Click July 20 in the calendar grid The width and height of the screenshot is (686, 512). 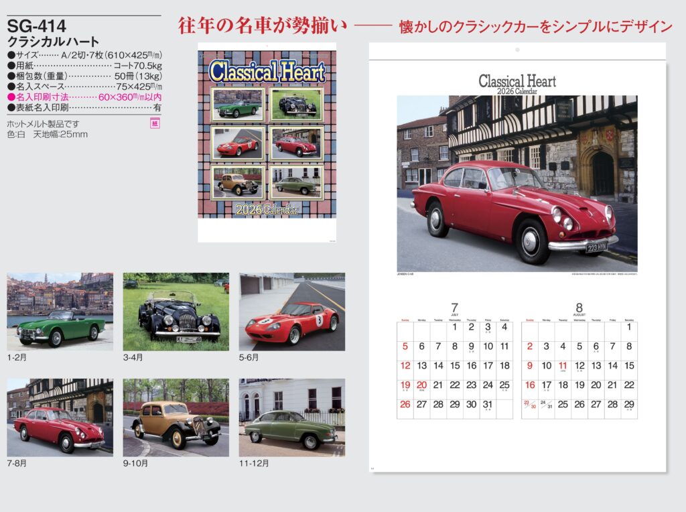[421, 385]
